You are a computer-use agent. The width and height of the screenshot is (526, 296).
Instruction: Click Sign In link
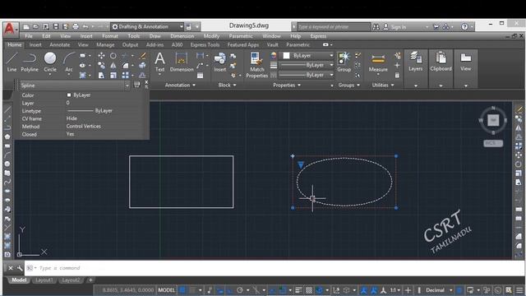coord(399,27)
